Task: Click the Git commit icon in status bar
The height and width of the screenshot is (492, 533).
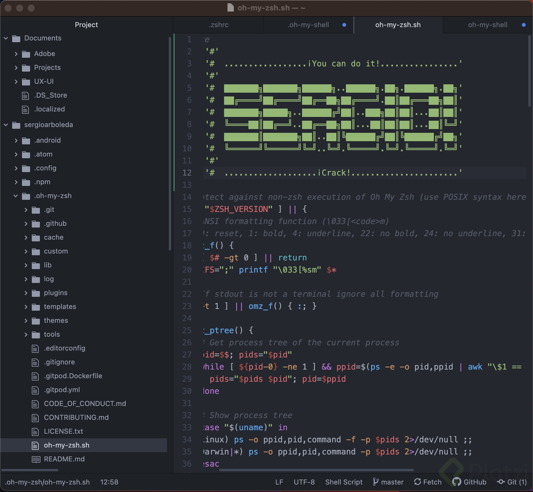Action: [501, 482]
